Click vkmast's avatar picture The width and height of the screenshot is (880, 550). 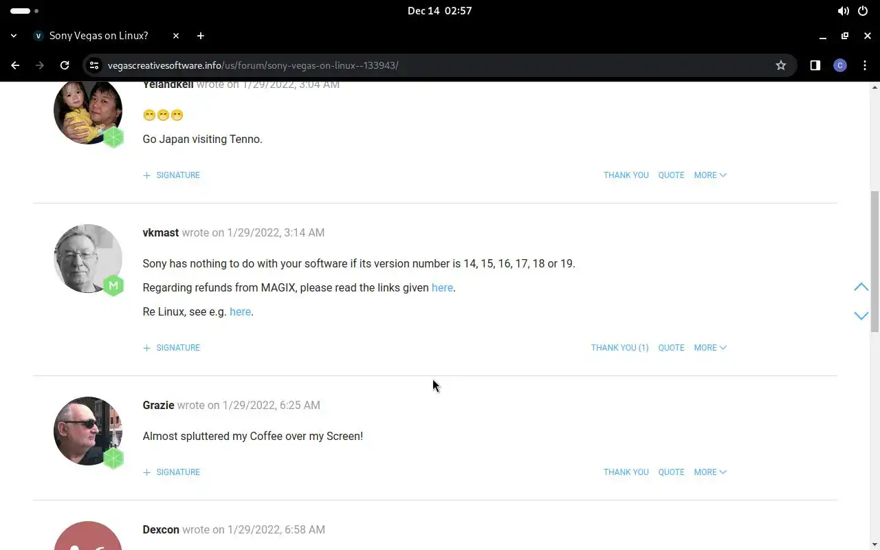[x=88, y=258]
